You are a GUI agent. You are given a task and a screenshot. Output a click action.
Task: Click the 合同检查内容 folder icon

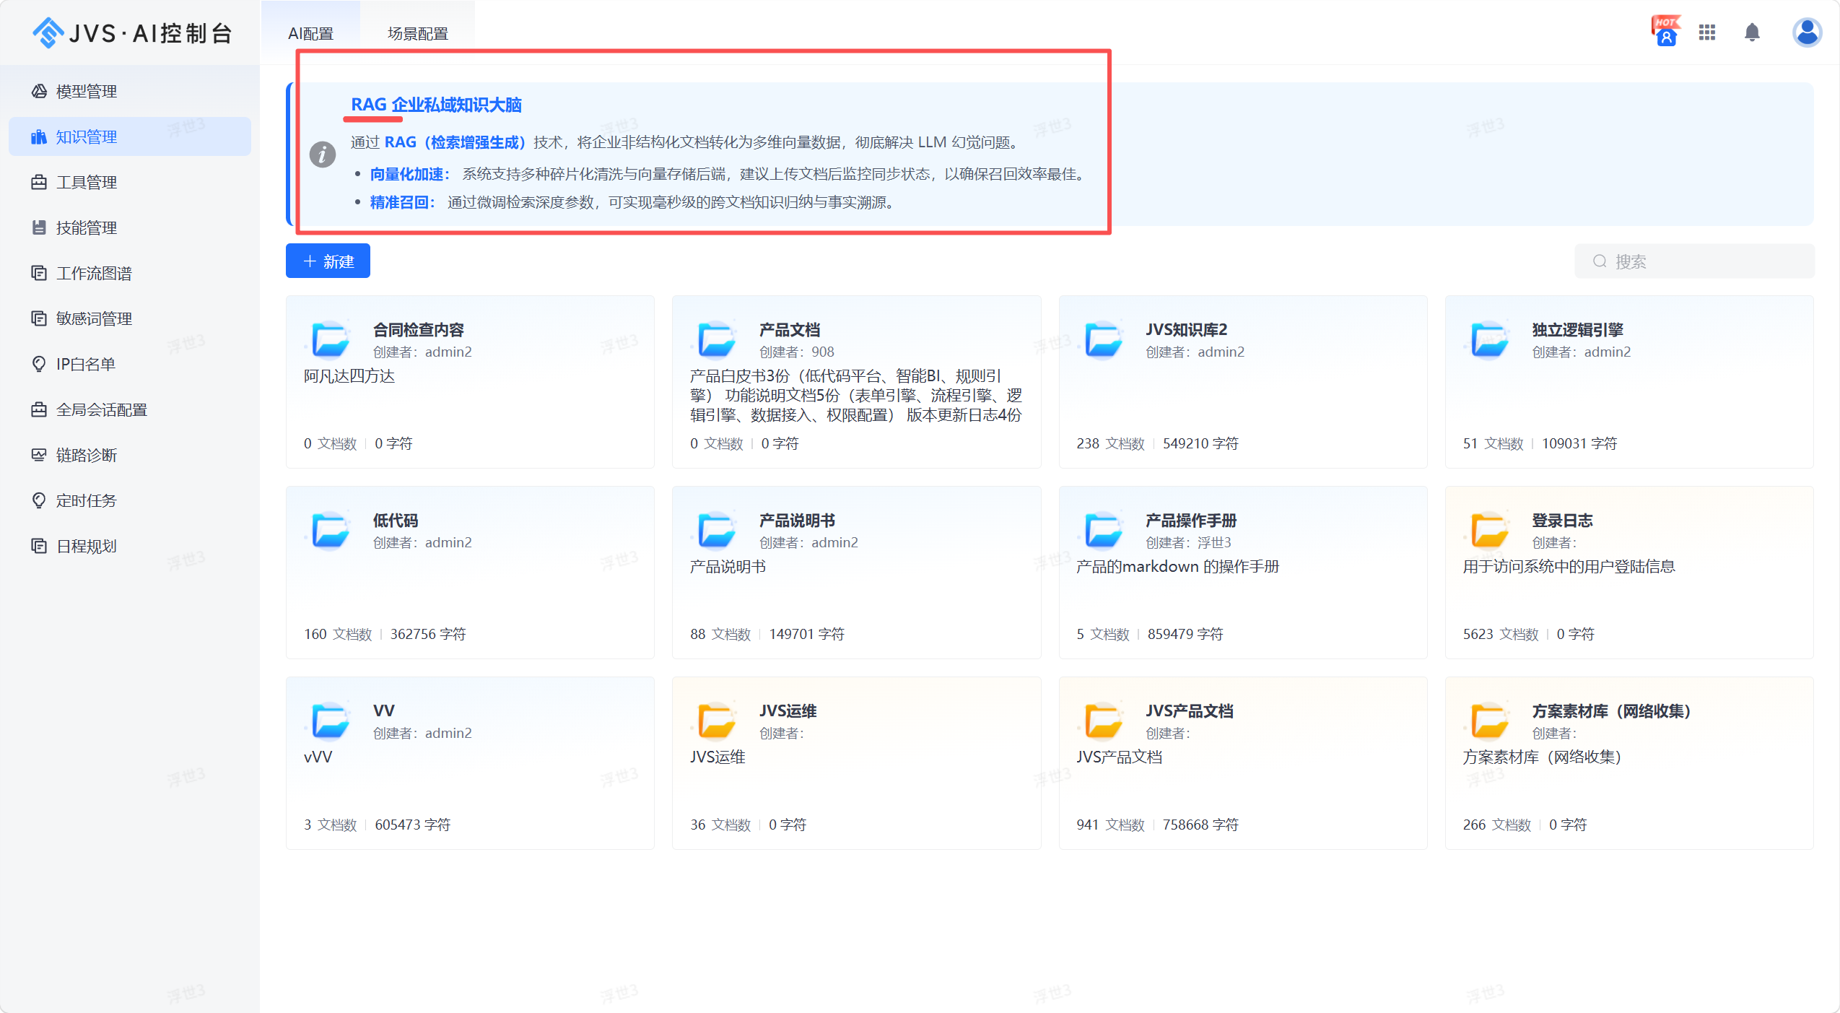(331, 339)
